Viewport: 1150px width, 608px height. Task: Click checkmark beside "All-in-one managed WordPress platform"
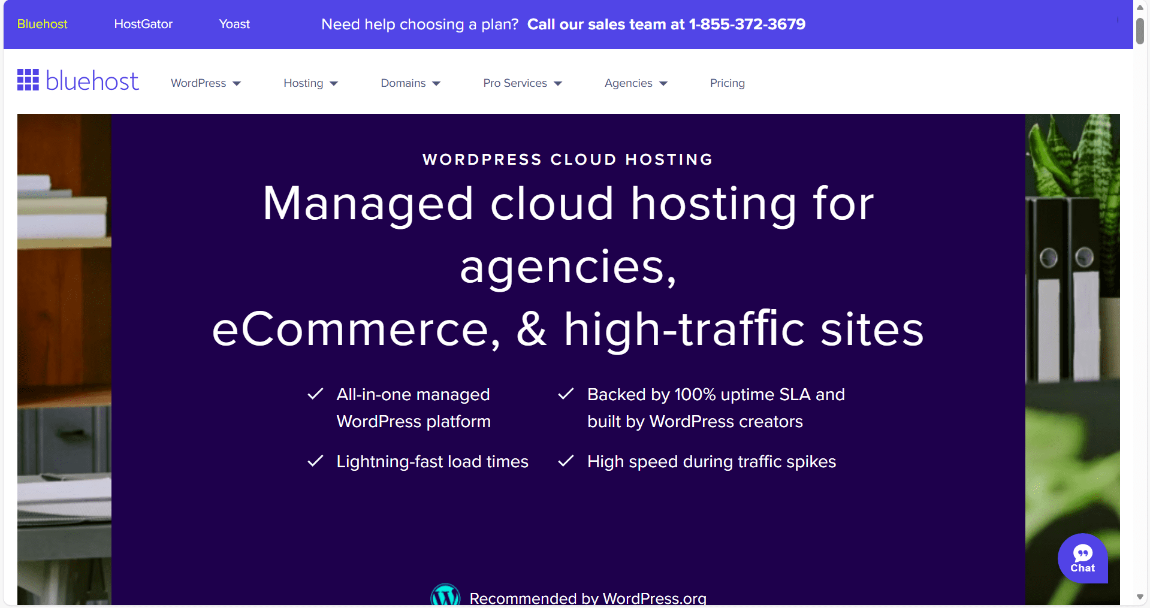[x=315, y=394]
